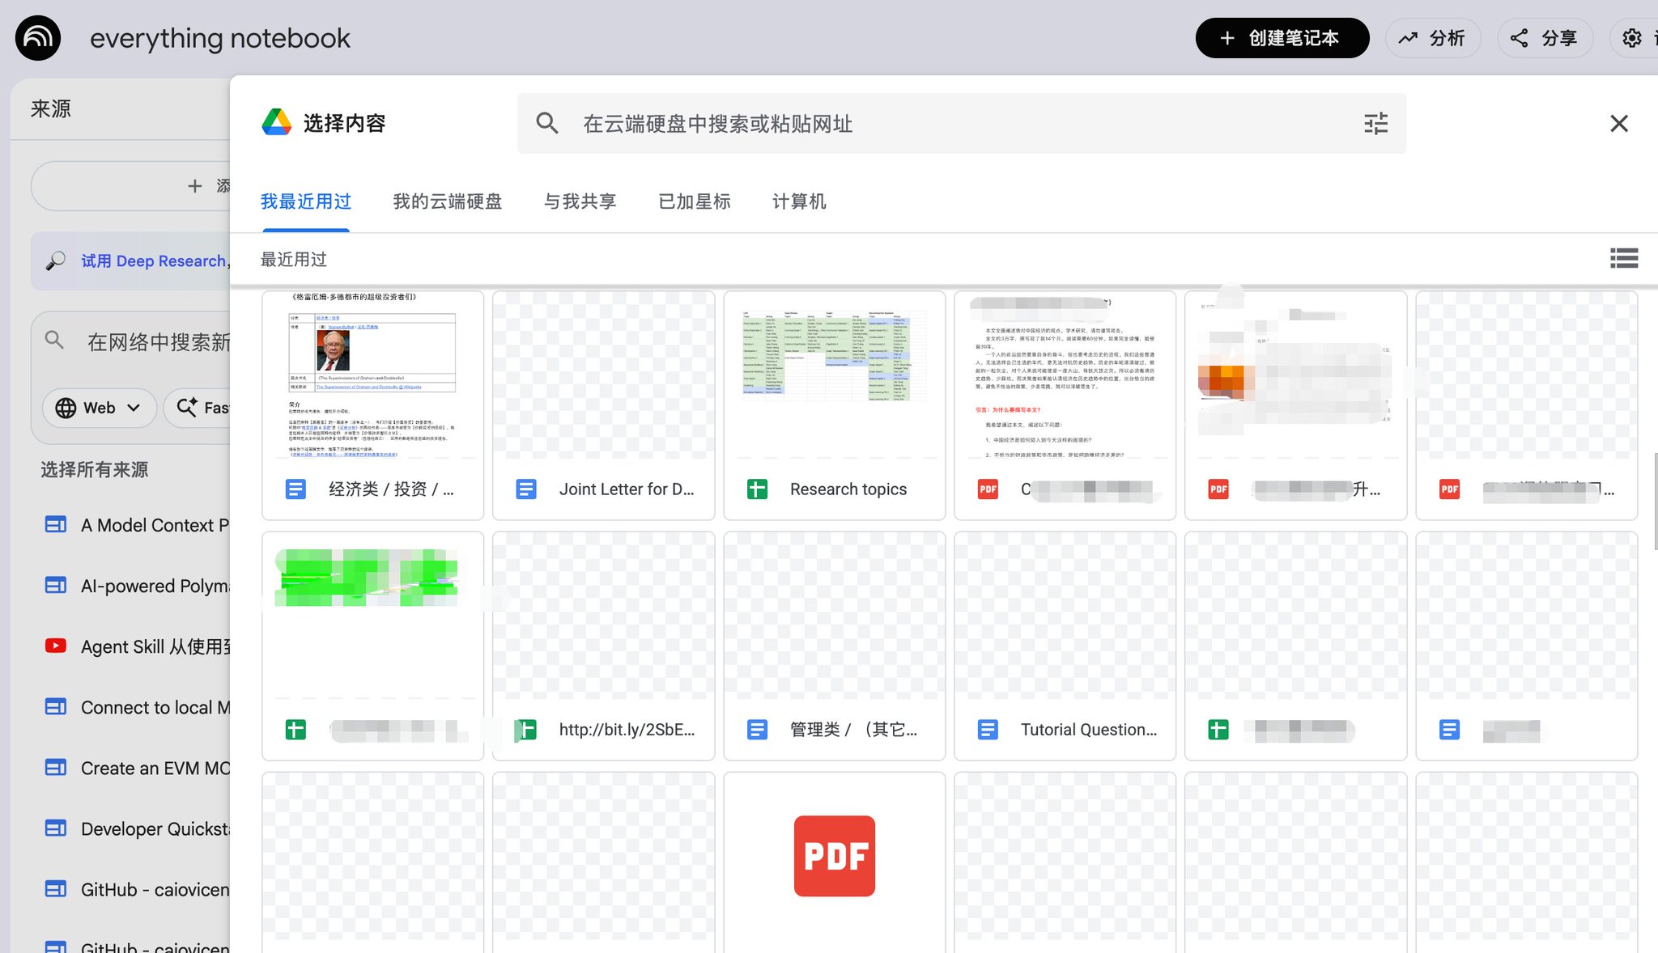Click the search magnifier in Drive picker

click(547, 124)
